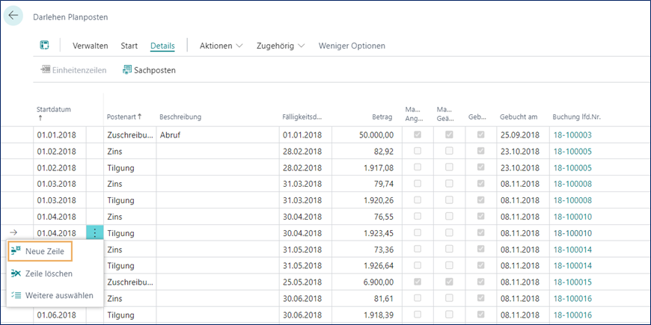The height and width of the screenshot is (325, 651).
Task: Click the list view icon left of Verwalten
Action: (45, 46)
